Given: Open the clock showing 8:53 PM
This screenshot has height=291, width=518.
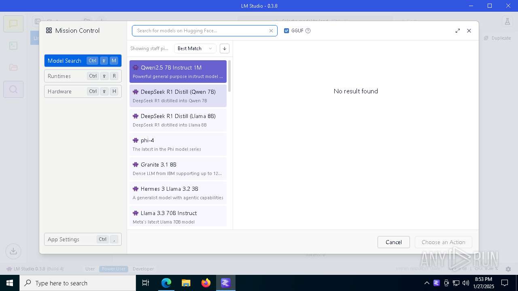Looking at the screenshot, I should (484, 283).
